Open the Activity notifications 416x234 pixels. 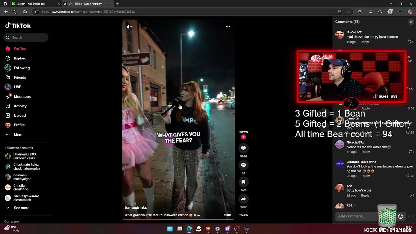point(16,106)
